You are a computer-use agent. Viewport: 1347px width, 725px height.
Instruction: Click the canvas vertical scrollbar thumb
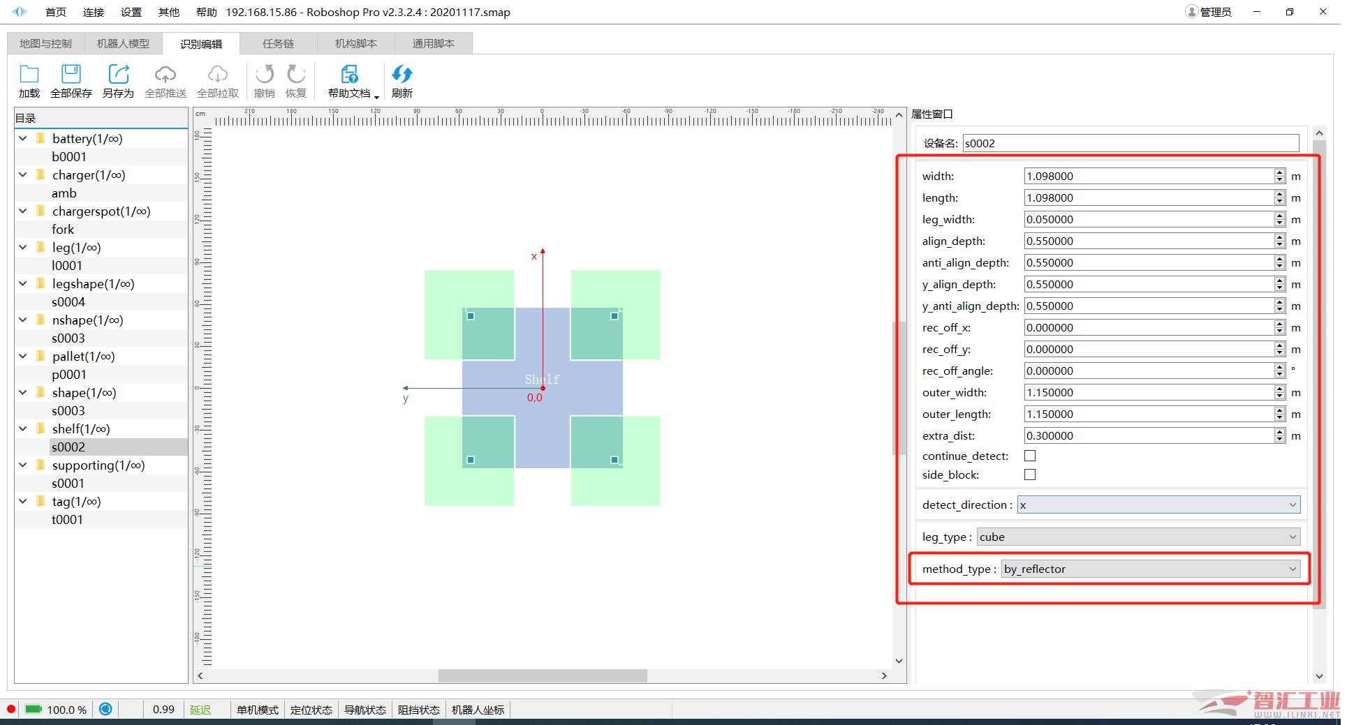(x=899, y=388)
